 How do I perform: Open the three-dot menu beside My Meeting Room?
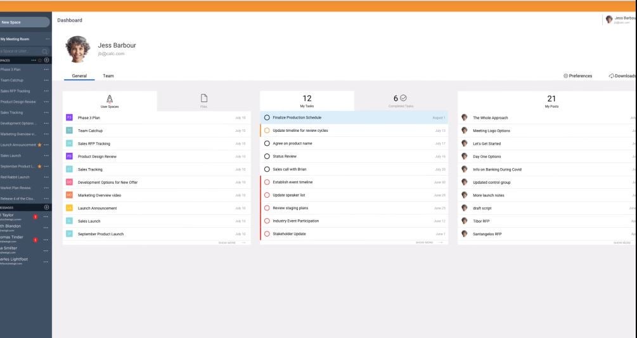click(x=46, y=39)
